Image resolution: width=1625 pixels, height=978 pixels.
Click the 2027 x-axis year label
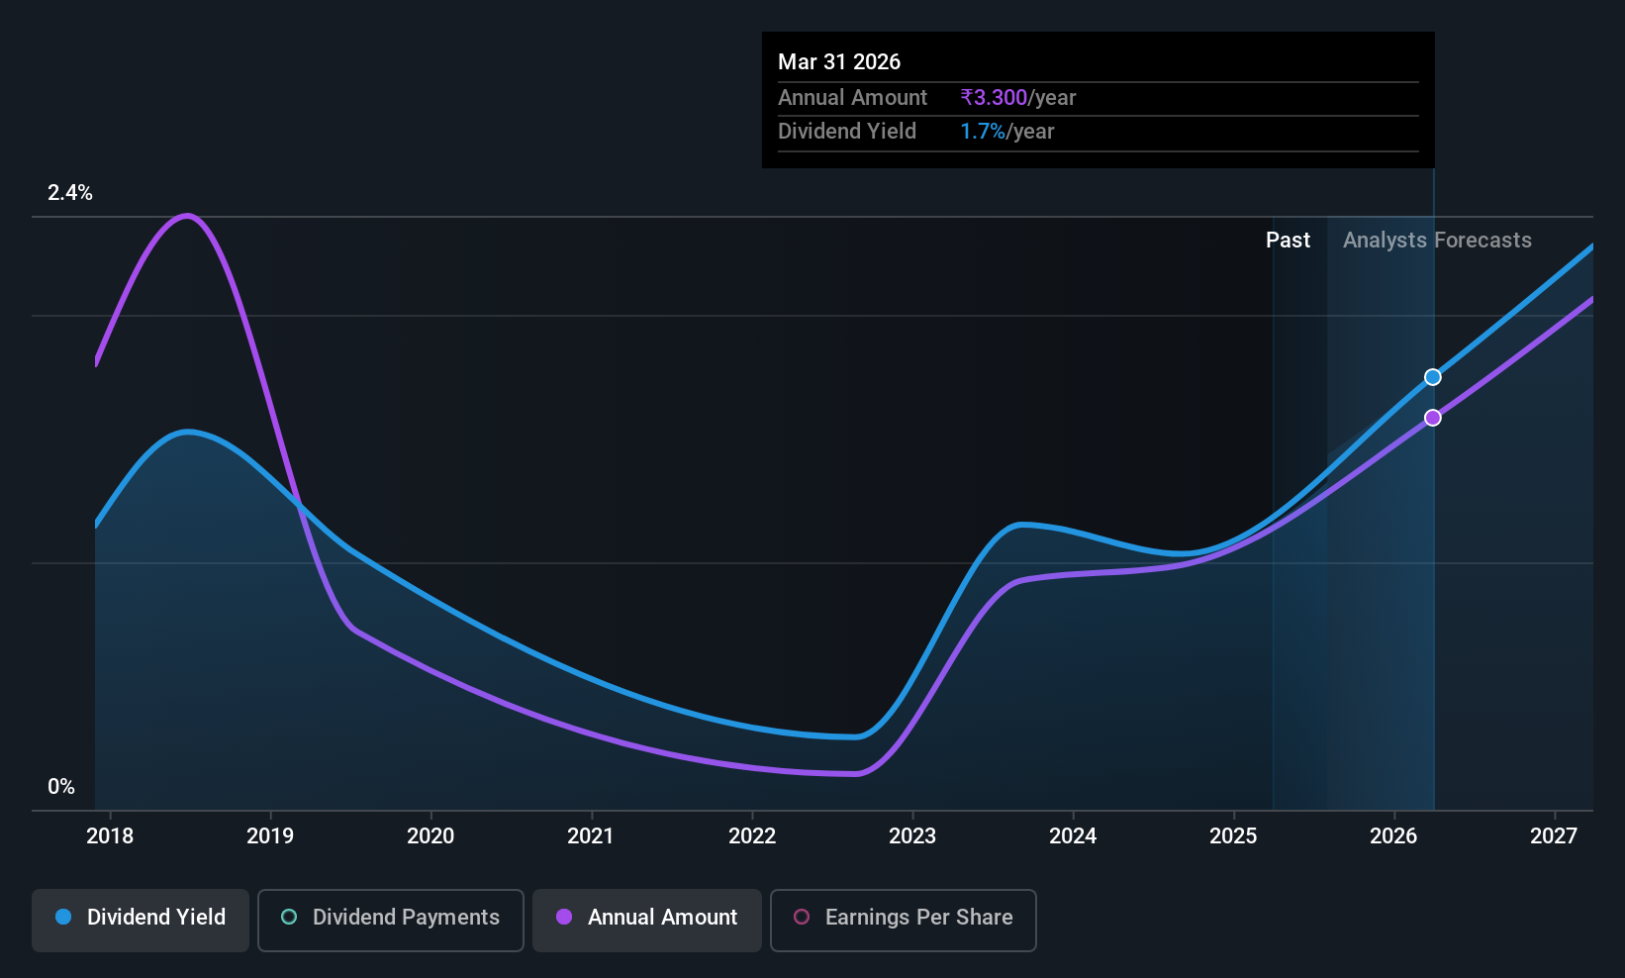[x=1554, y=835]
